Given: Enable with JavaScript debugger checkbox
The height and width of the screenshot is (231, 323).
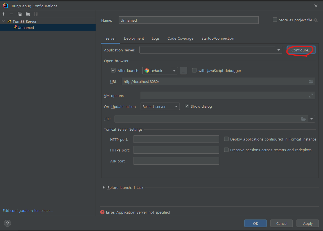Looking at the screenshot, I should pos(194,71).
